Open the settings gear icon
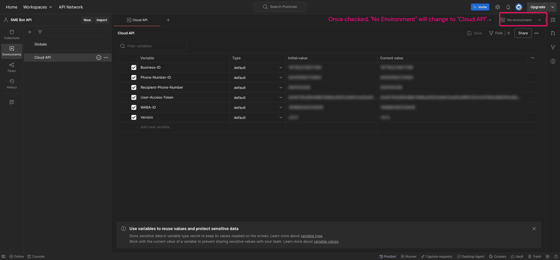The width and height of the screenshot is (560, 260). tap(498, 7)
